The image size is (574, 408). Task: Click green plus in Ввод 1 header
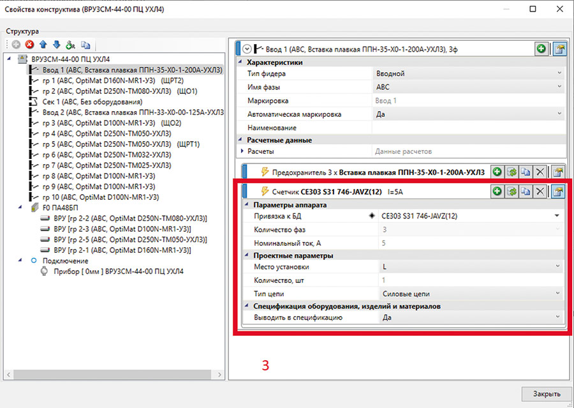[541, 49]
